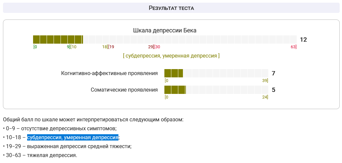342x163 pixels.
Task: Click the '63]' maximum scale label
Action: [294, 47]
